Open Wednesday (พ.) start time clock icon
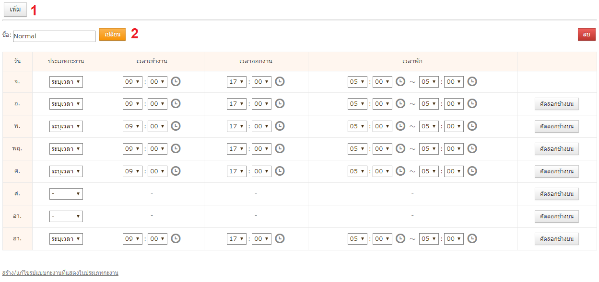This screenshot has height=282, width=599. coord(176,126)
